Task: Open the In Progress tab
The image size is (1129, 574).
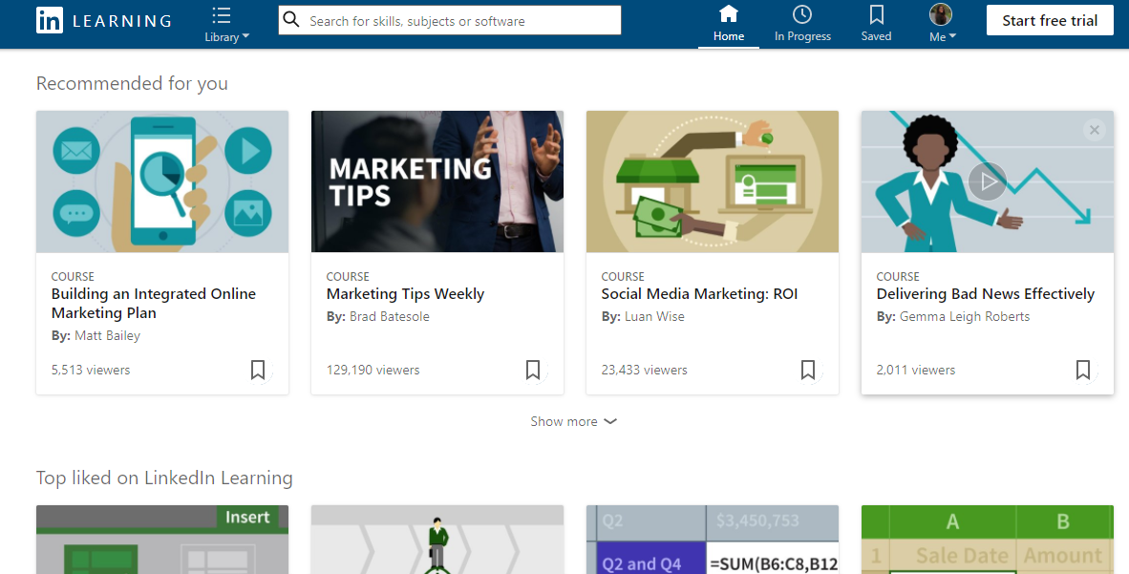Action: pyautogui.click(x=802, y=25)
